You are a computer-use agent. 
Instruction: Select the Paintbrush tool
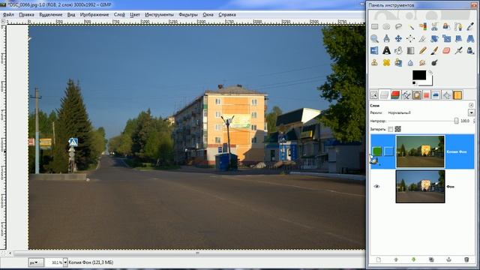coord(434,50)
